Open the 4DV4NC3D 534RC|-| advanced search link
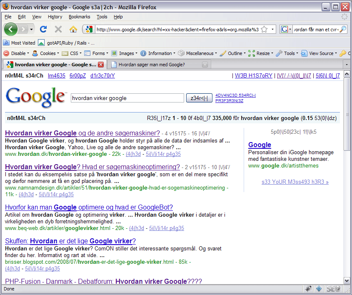352x295 pixels. pyautogui.click(x=235, y=95)
